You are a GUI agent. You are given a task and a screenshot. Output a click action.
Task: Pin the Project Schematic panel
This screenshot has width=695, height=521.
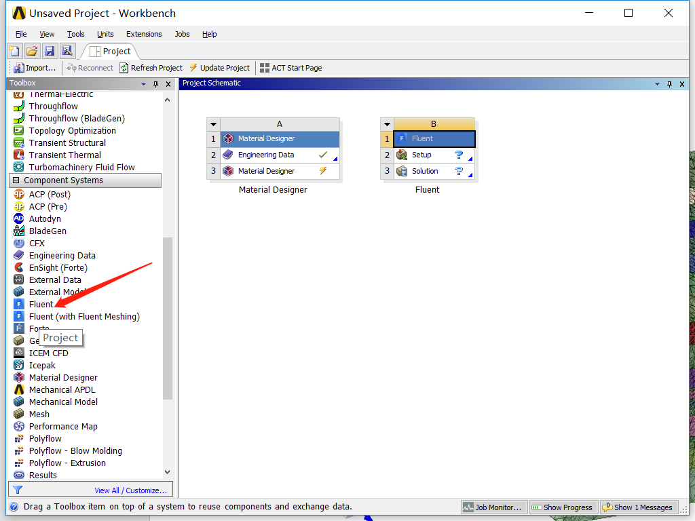[x=669, y=83]
